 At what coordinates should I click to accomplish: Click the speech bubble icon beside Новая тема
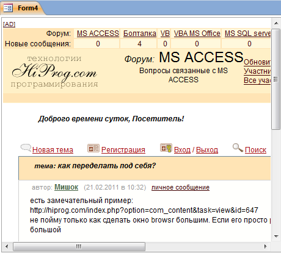point(26,148)
